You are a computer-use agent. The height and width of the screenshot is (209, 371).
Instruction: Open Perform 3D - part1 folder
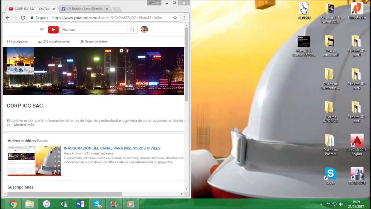(357, 46)
